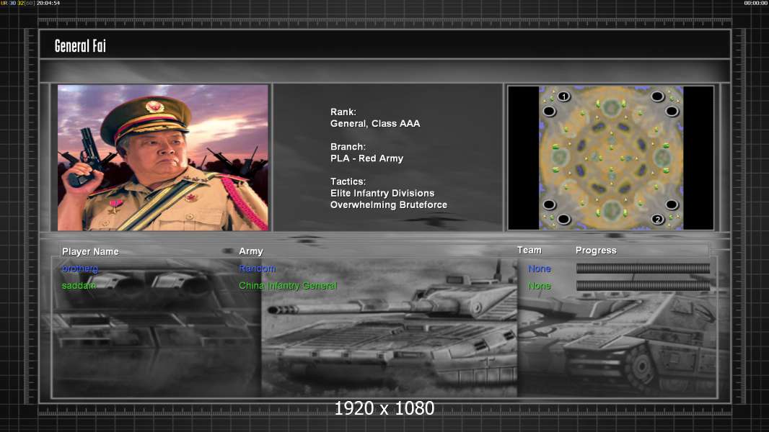The image size is (769, 432).
Task: Click the Overwhelming Bruteforce text
Action: (388, 205)
